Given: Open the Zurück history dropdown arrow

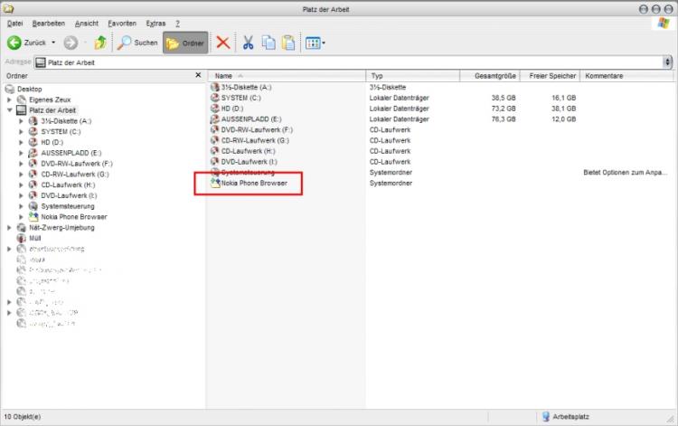Looking at the screenshot, I should (x=53, y=43).
